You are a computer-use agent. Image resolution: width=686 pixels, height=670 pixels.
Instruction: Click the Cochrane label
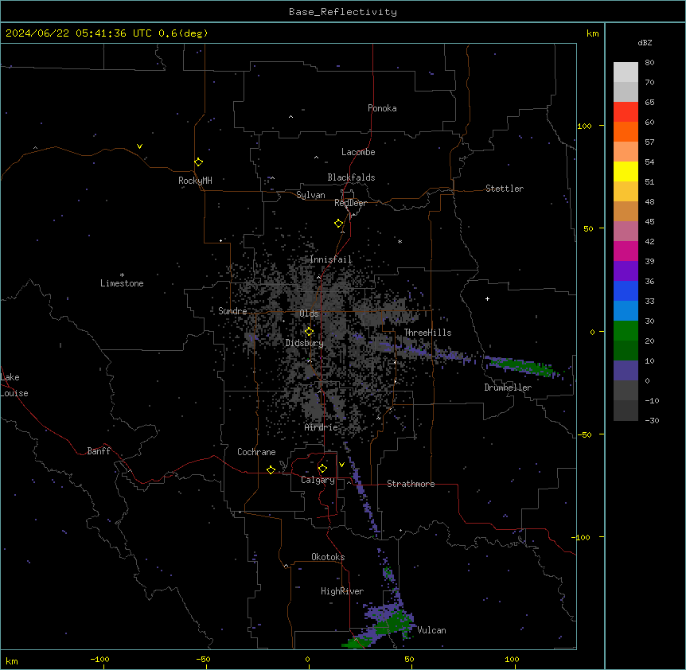click(x=256, y=452)
